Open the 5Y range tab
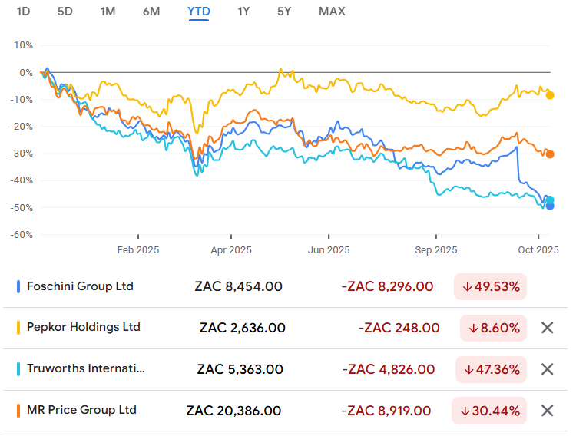Image resolution: width=586 pixels, height=436 pixels. coord(284,12)
